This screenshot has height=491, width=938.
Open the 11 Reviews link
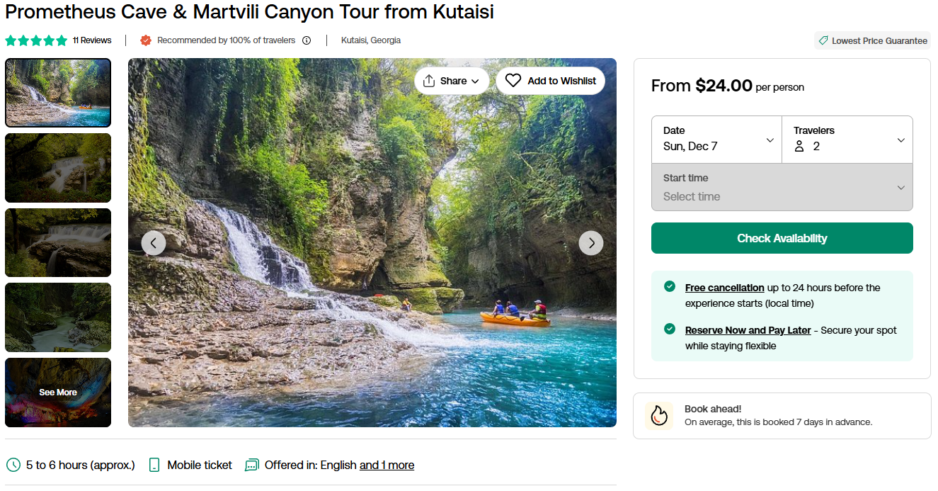[92, 40]
